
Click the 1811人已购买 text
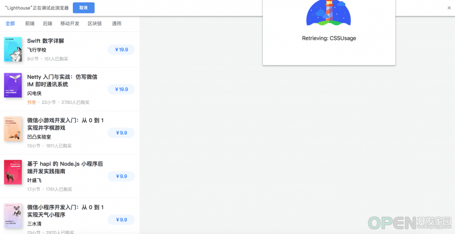(x=59, y=145)
